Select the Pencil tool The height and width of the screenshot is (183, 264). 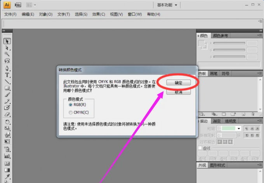7,101
